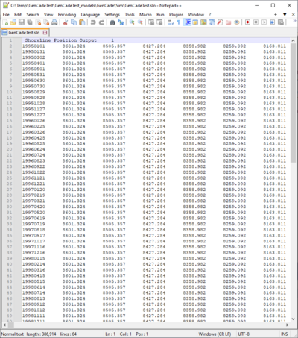This screenshot has width=298, height=338.
Task: Click the Zoom In toolbar icon
Action: (x=132, y=22)
